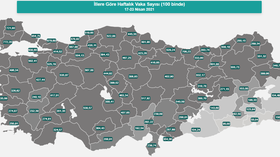This screenshot has height=157, width=280.
Task: Select the coastal value 578,82
Action: click(75, 39)
